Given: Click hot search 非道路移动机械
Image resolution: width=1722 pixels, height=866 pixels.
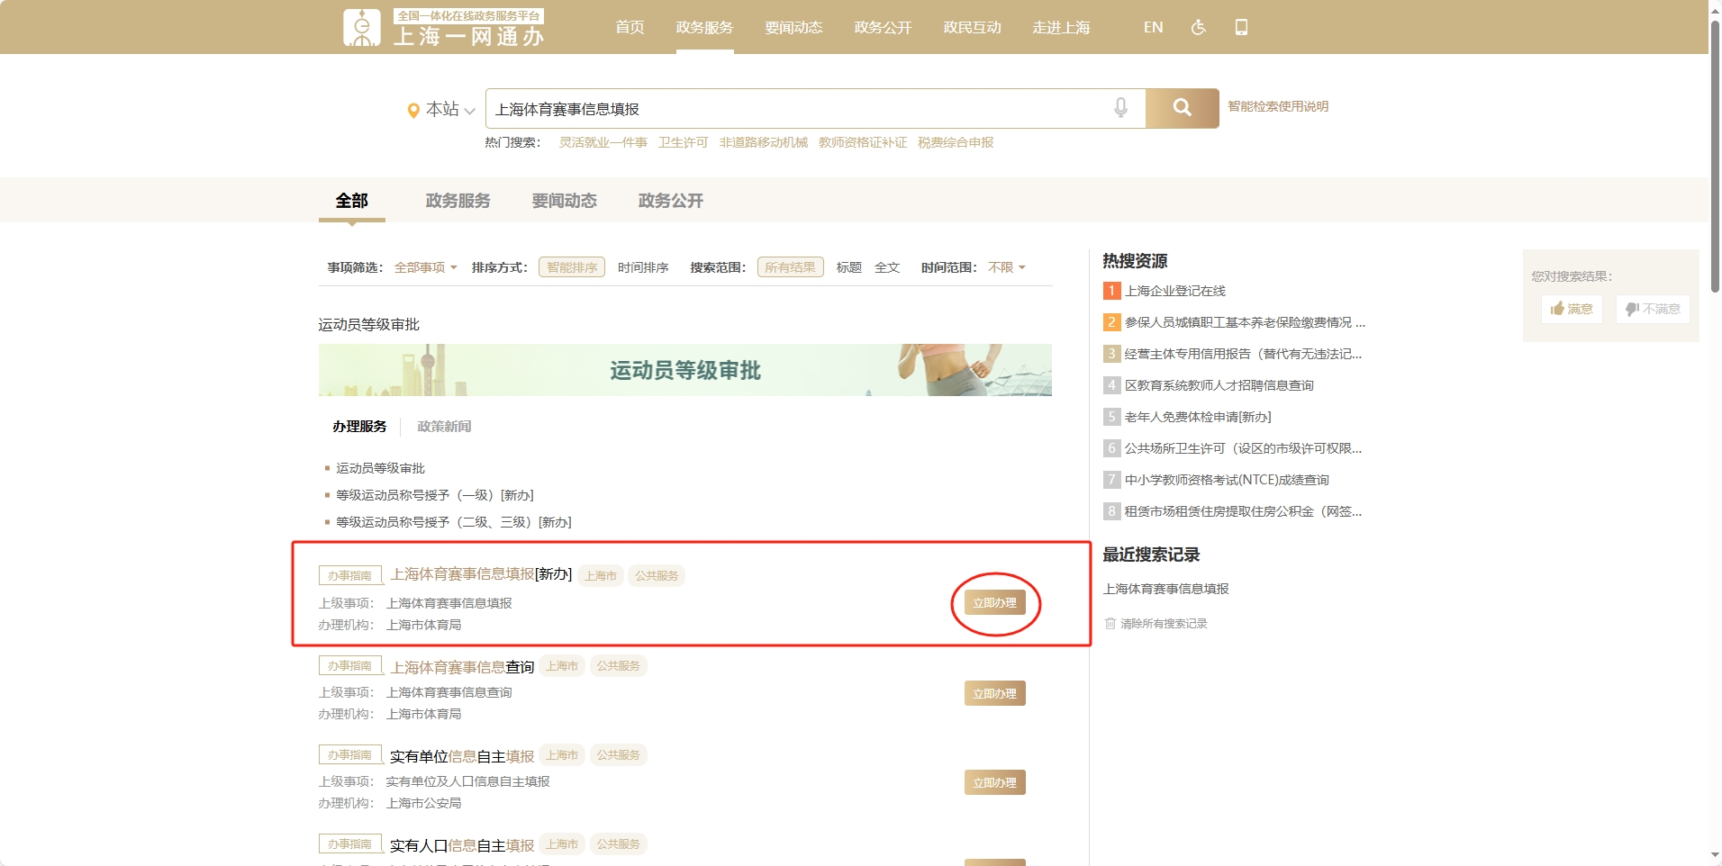Looking at the screenshot, I should point(764,142).
